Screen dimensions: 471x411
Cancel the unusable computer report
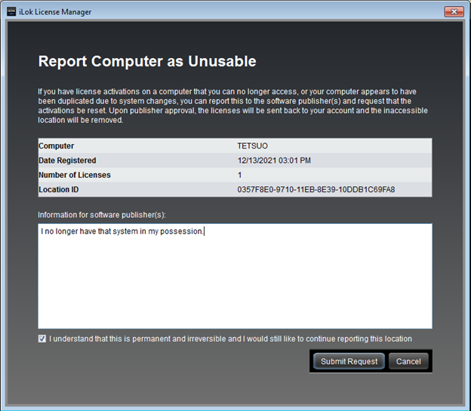(408, 361)
